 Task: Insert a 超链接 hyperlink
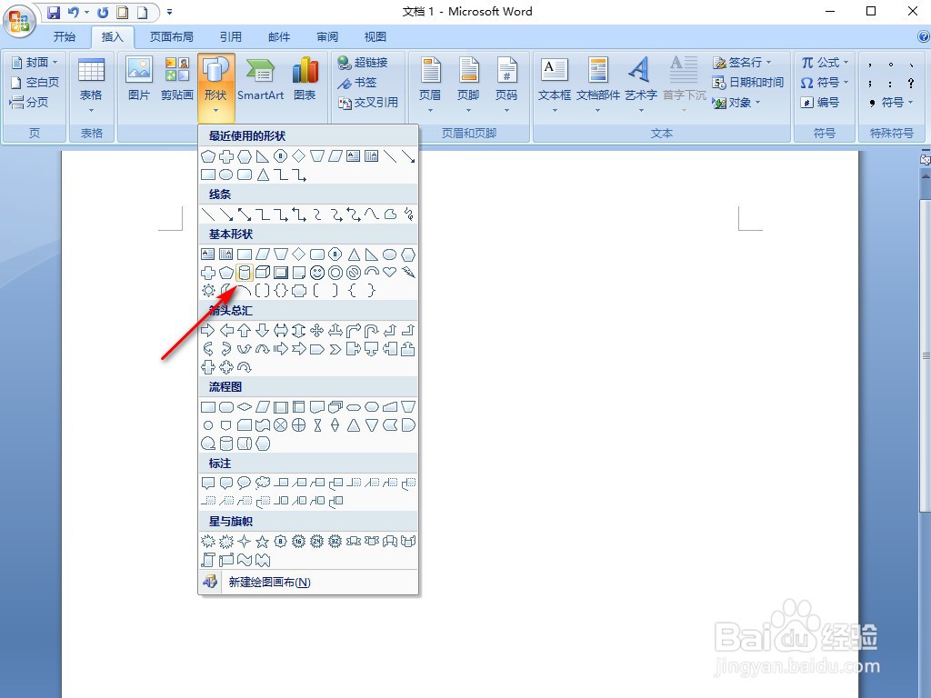[x=362, y=63]
